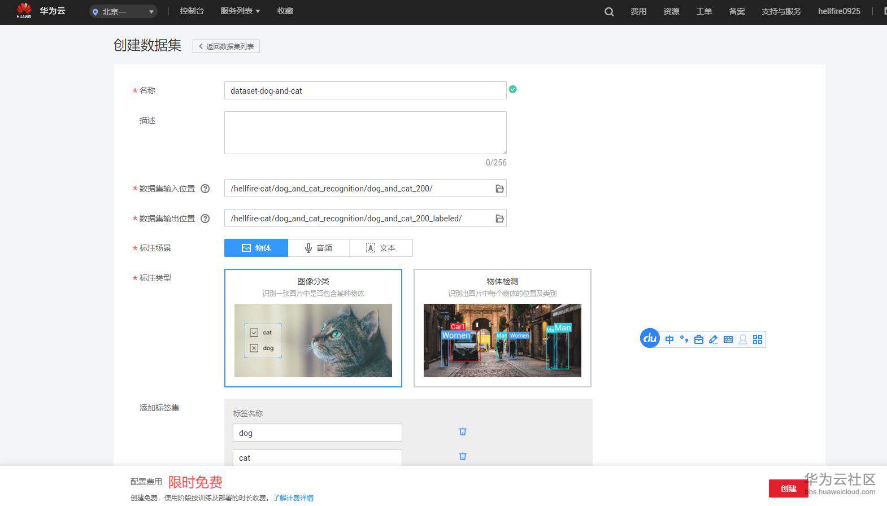Open the console menu item

point(192,11)
